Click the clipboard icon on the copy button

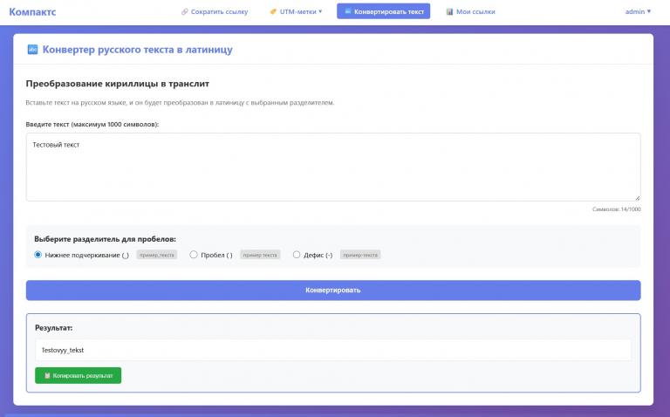click(47, 375)
